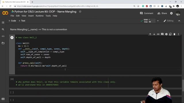The width and height of the screenshot is (184, 103).
Task: Open the Help menu
Action: click(55, 16)
